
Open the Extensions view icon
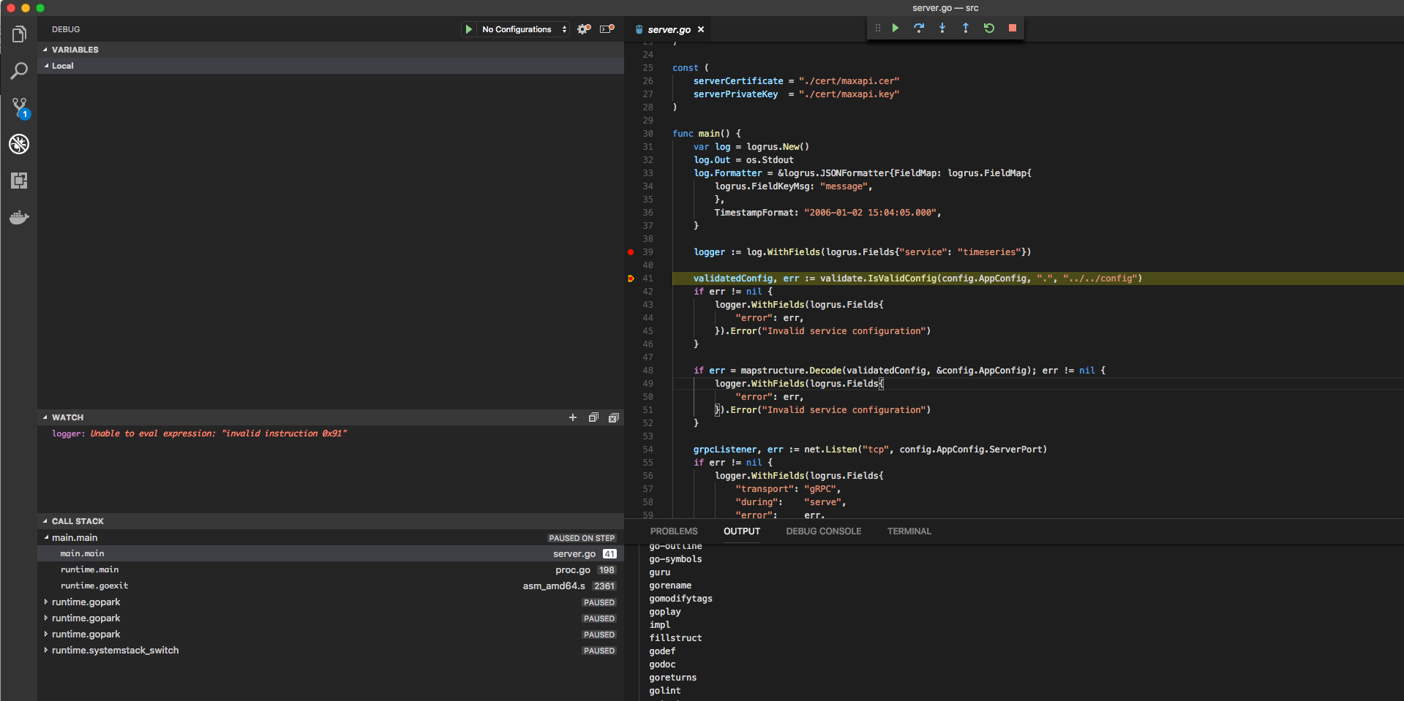click(x=19, y=181)
